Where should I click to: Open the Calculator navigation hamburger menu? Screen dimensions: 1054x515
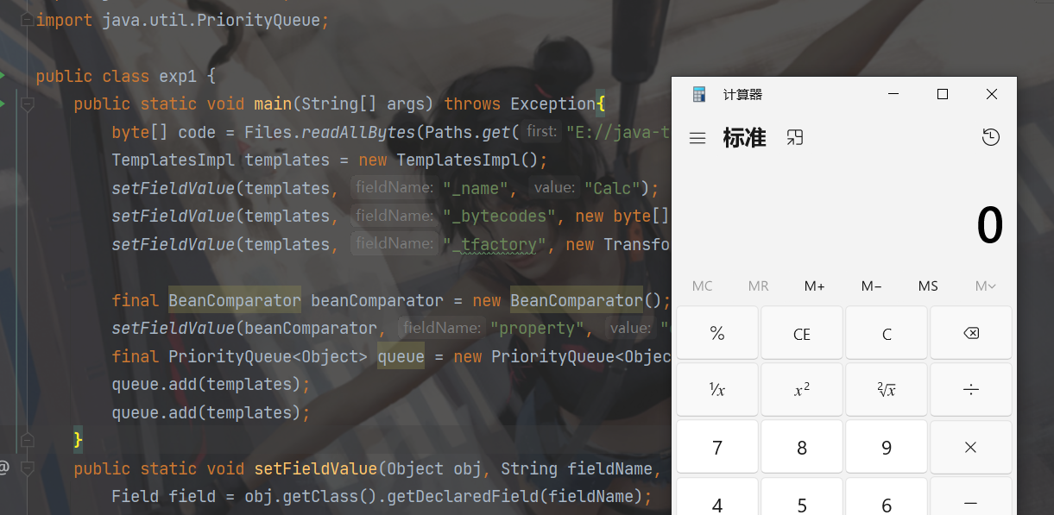(697, 138)
